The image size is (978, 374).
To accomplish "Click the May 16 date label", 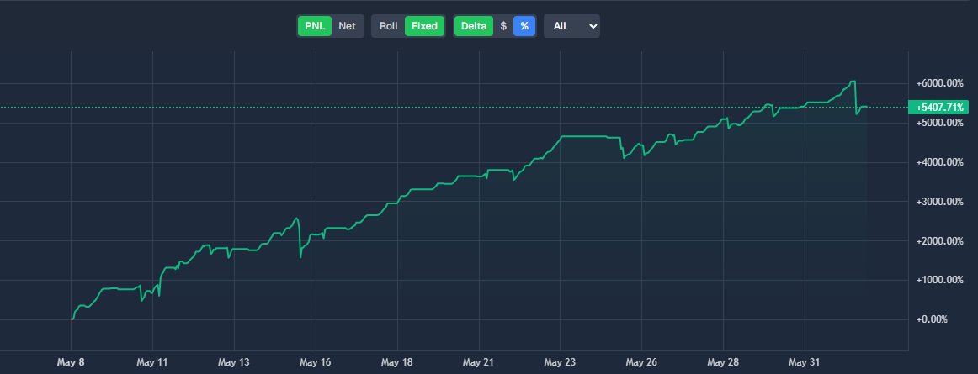I will coord(316,362).
